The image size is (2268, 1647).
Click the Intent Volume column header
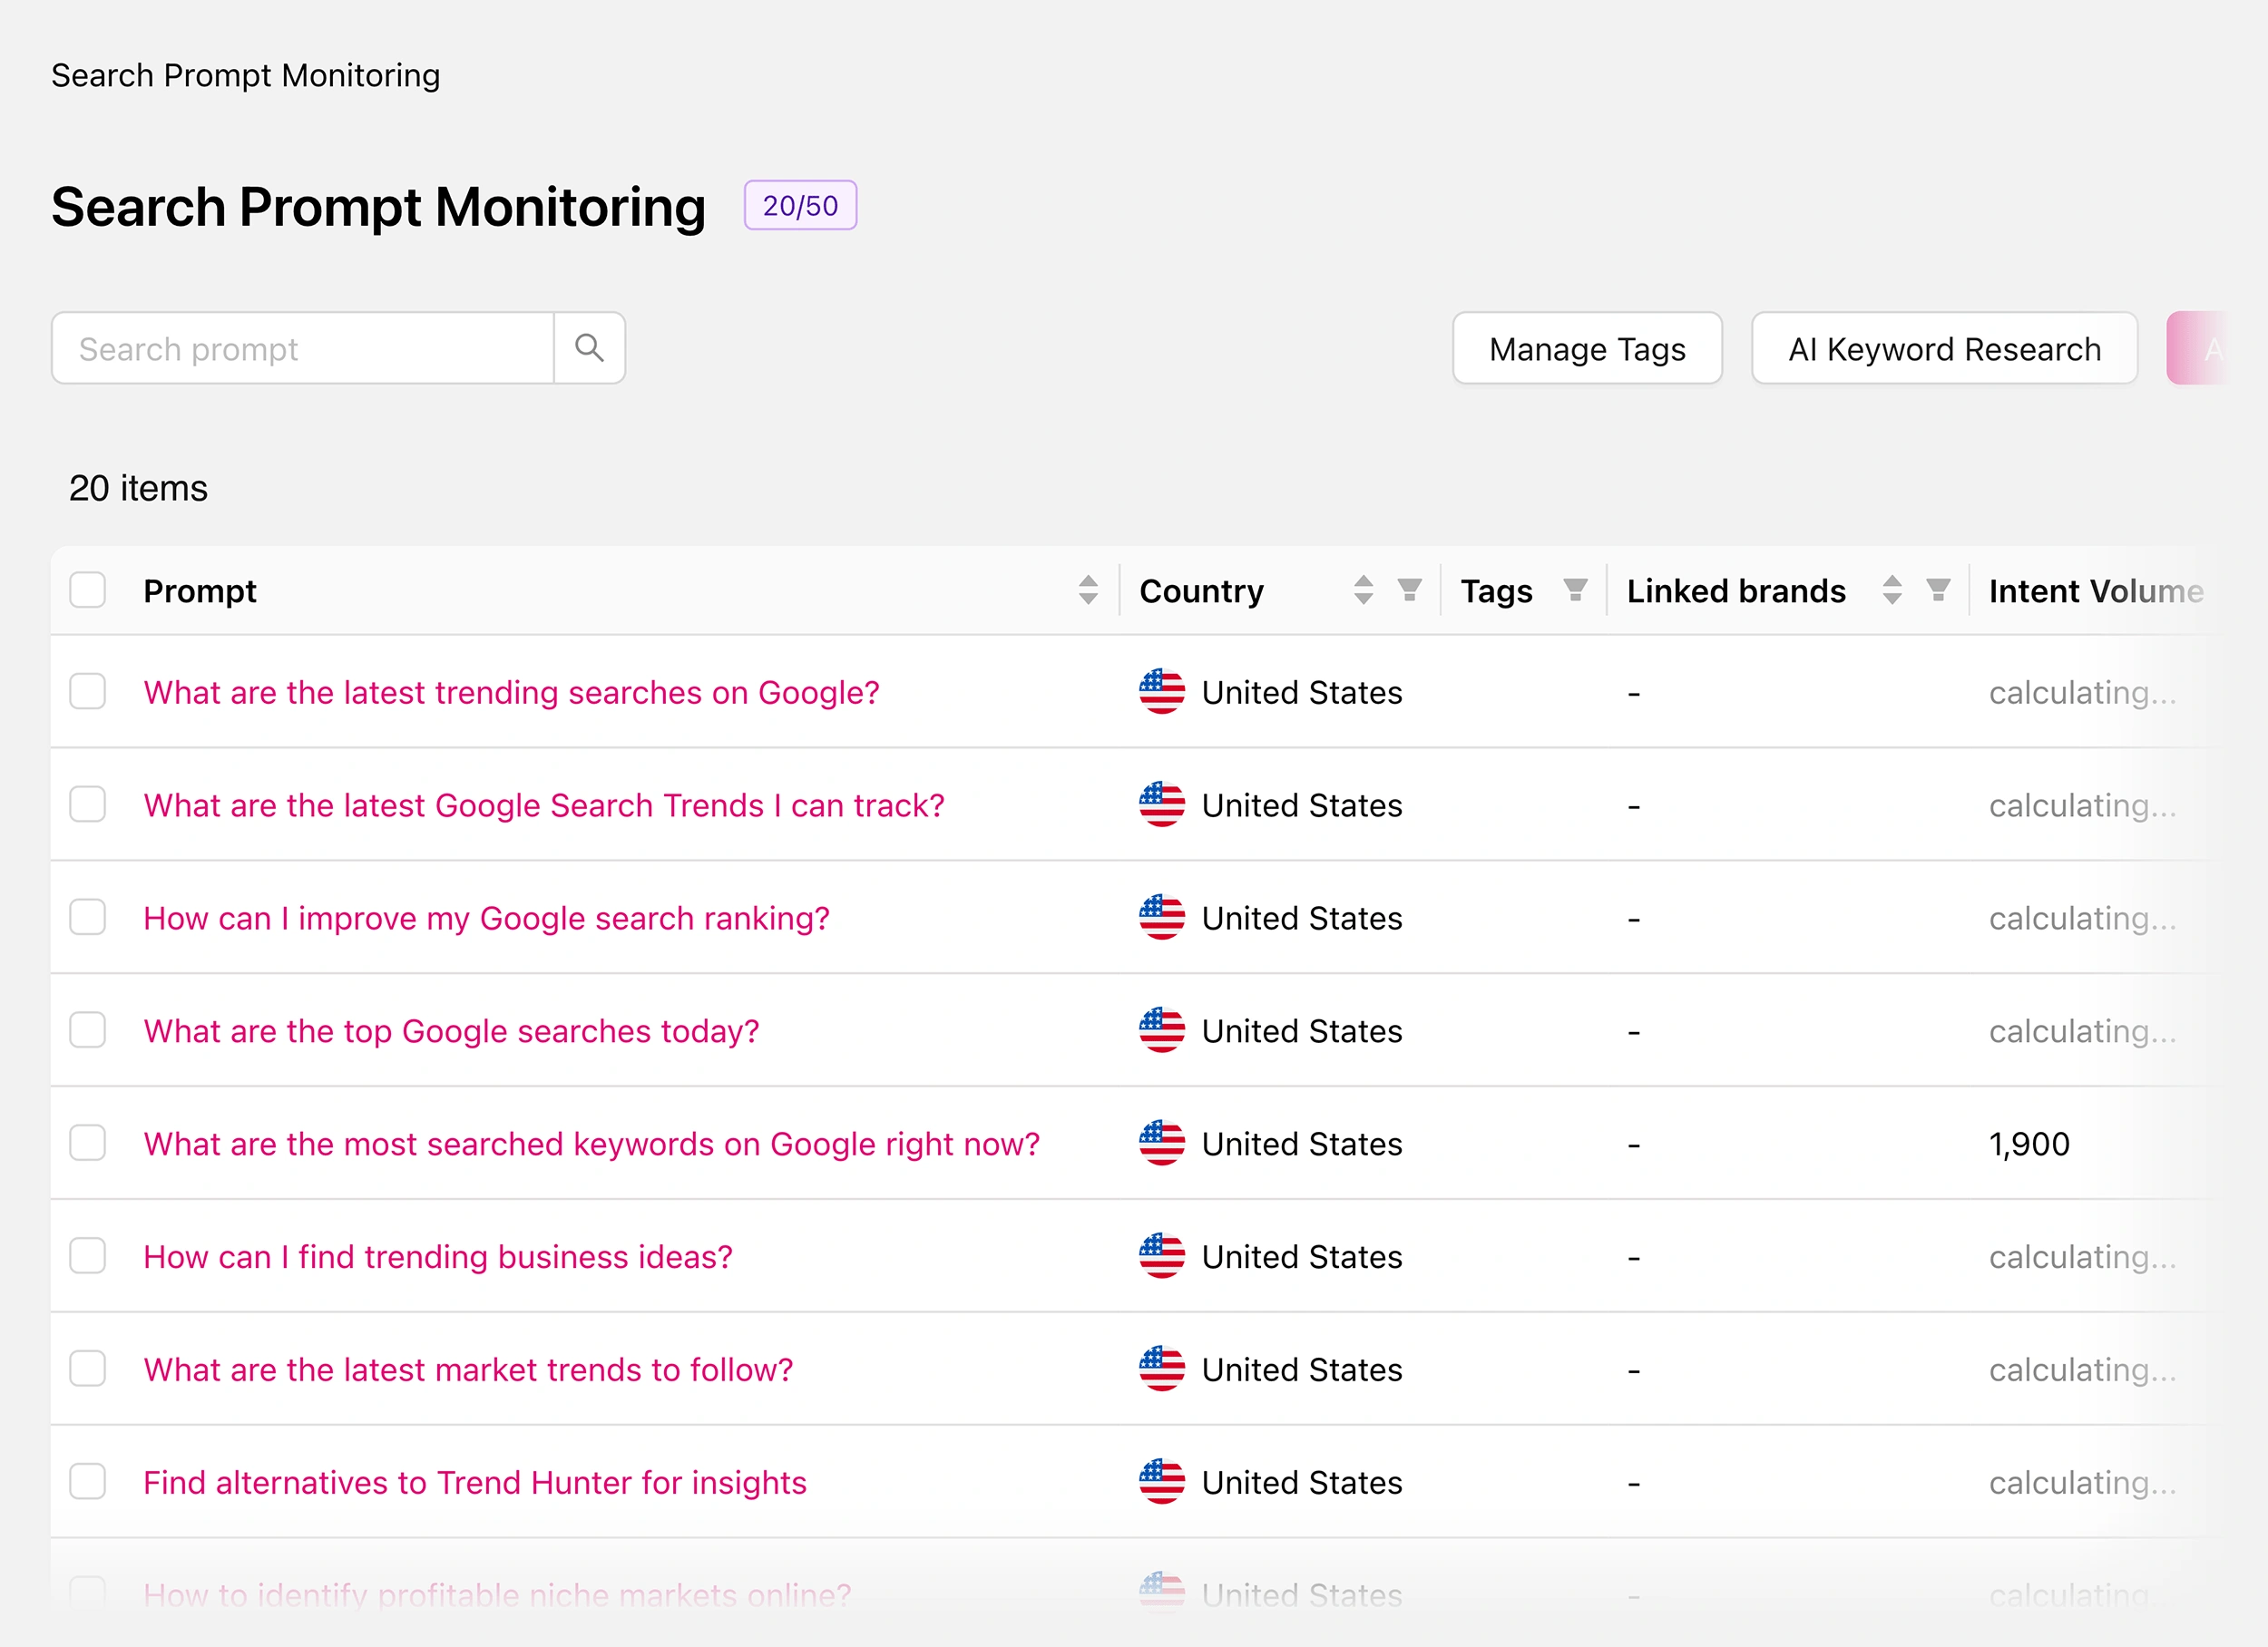(x=2095, y=590)
